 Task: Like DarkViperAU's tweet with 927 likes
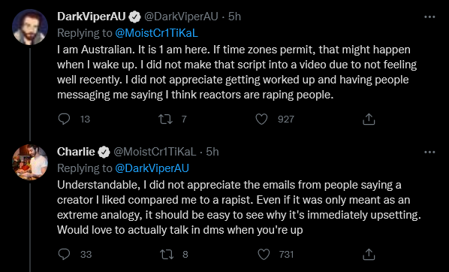pyautogui.click(x=261, y=119)
